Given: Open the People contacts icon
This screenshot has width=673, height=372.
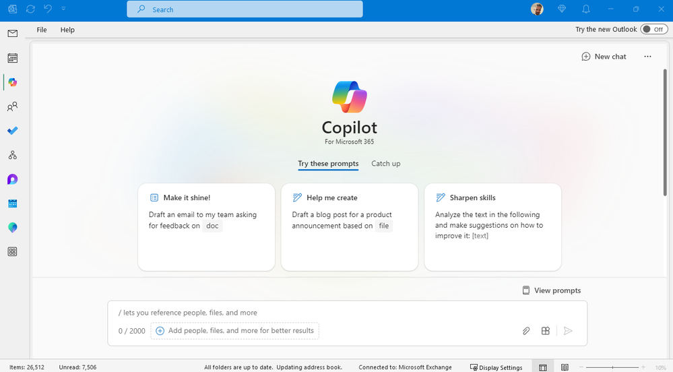Looking at the screenshot, I should point(12,106).
